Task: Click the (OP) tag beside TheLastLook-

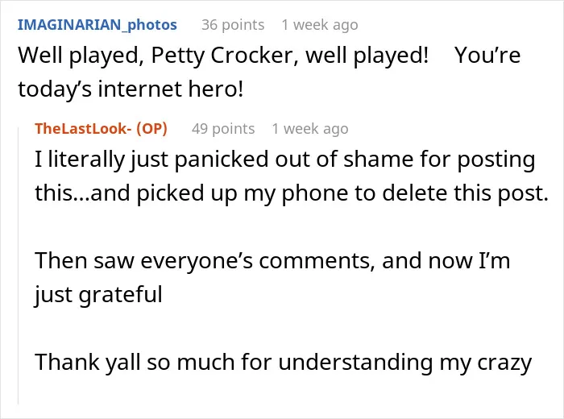Action: 151,128
